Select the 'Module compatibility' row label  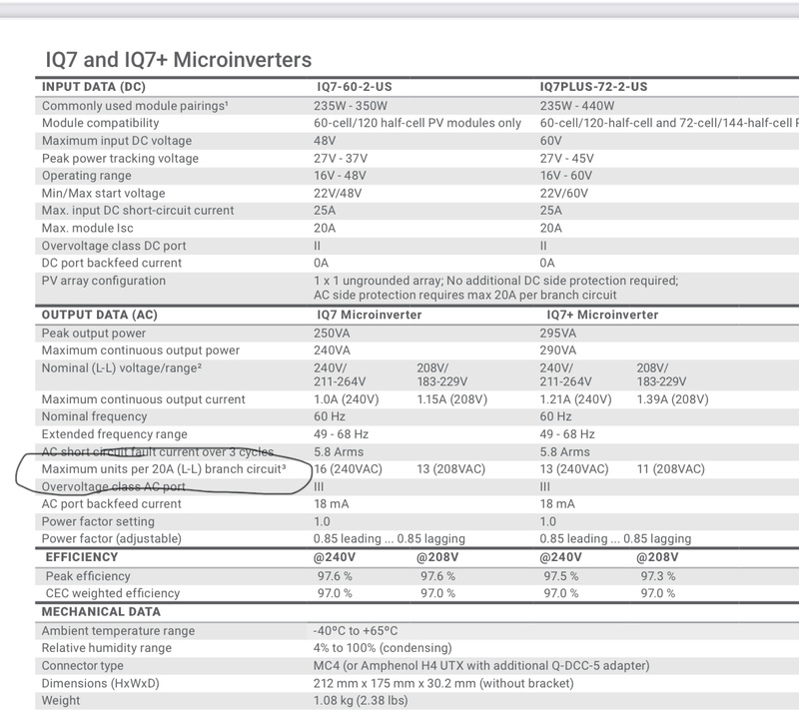point(101,123)
